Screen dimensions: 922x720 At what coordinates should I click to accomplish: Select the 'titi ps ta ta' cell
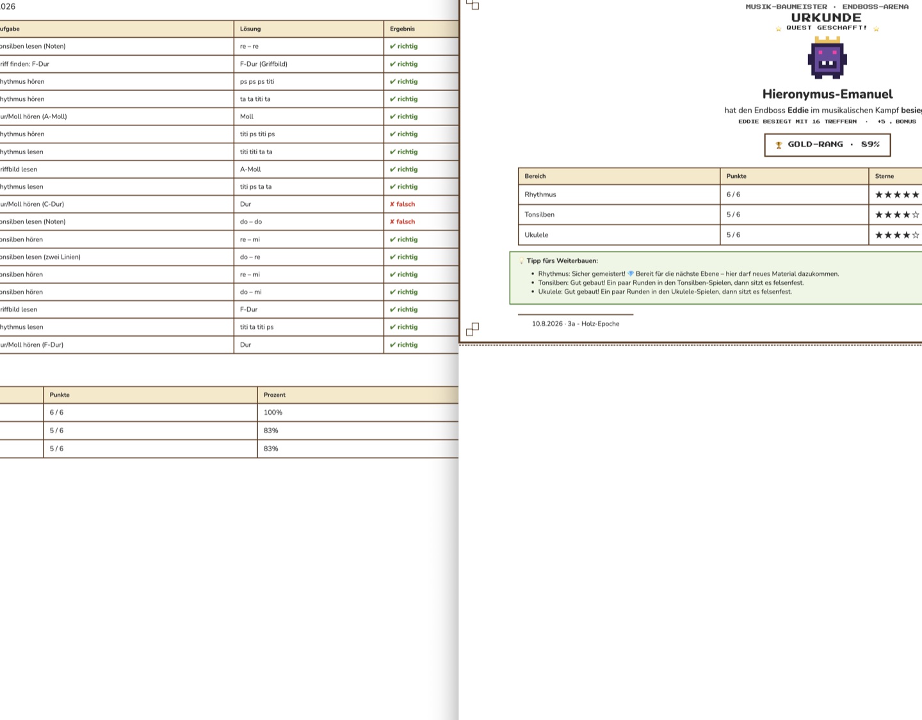tap(309, 187)
